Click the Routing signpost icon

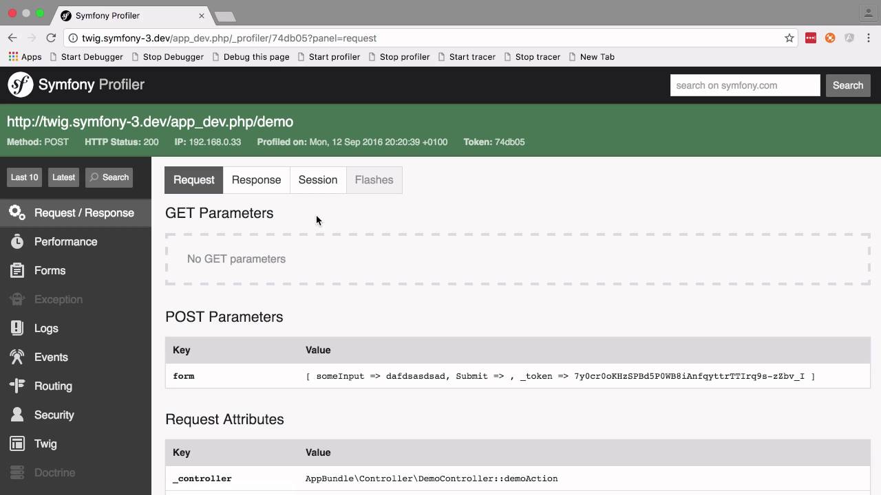click(17, 386)
